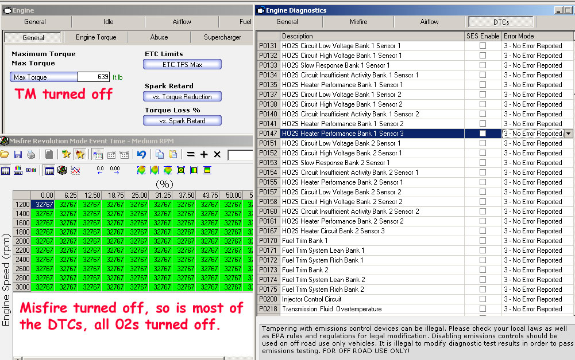The image size is (575, 360).
Task: Open the Supercharger sub-tab
Action: 222,37
